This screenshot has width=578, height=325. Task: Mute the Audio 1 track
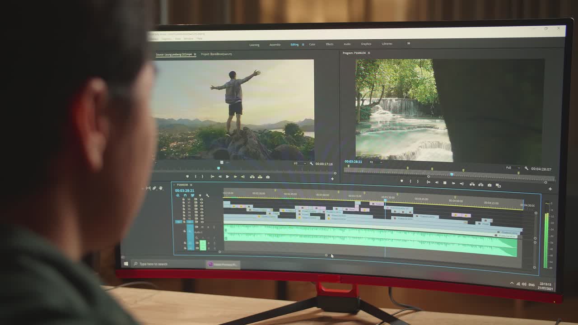coord(202,227)
